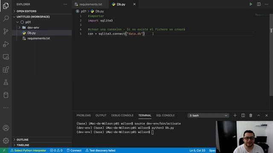
Task: Open Run and Debug view
Action: pyautogui.click(x=6, y=44)
